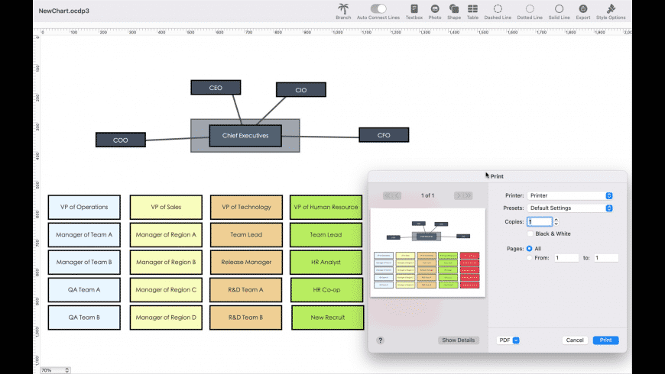Click the help question mark button
Screen dimensions: 665x374
click(380, 340)
